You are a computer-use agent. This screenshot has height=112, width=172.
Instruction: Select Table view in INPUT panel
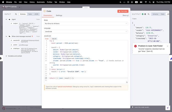[x=30, y=14]
